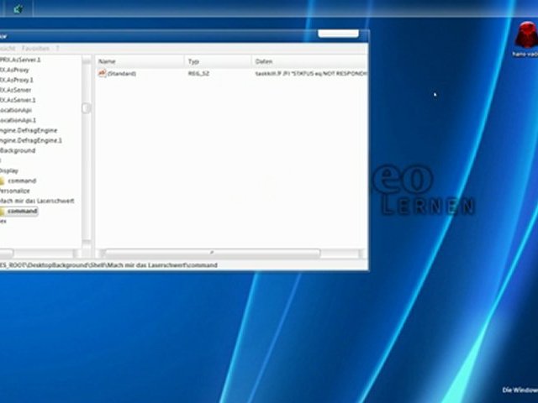
Task: Click the command folder icon under Display
Action: click(3, 181)
